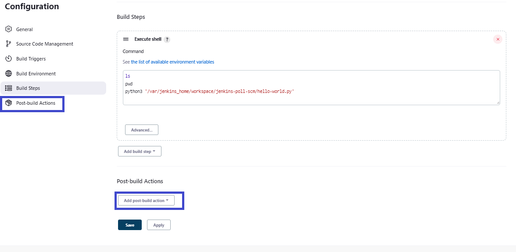This screenshot has height=252, width=516.
Task: Click the Post-build Actions package icon
Action: click(9, 103)
